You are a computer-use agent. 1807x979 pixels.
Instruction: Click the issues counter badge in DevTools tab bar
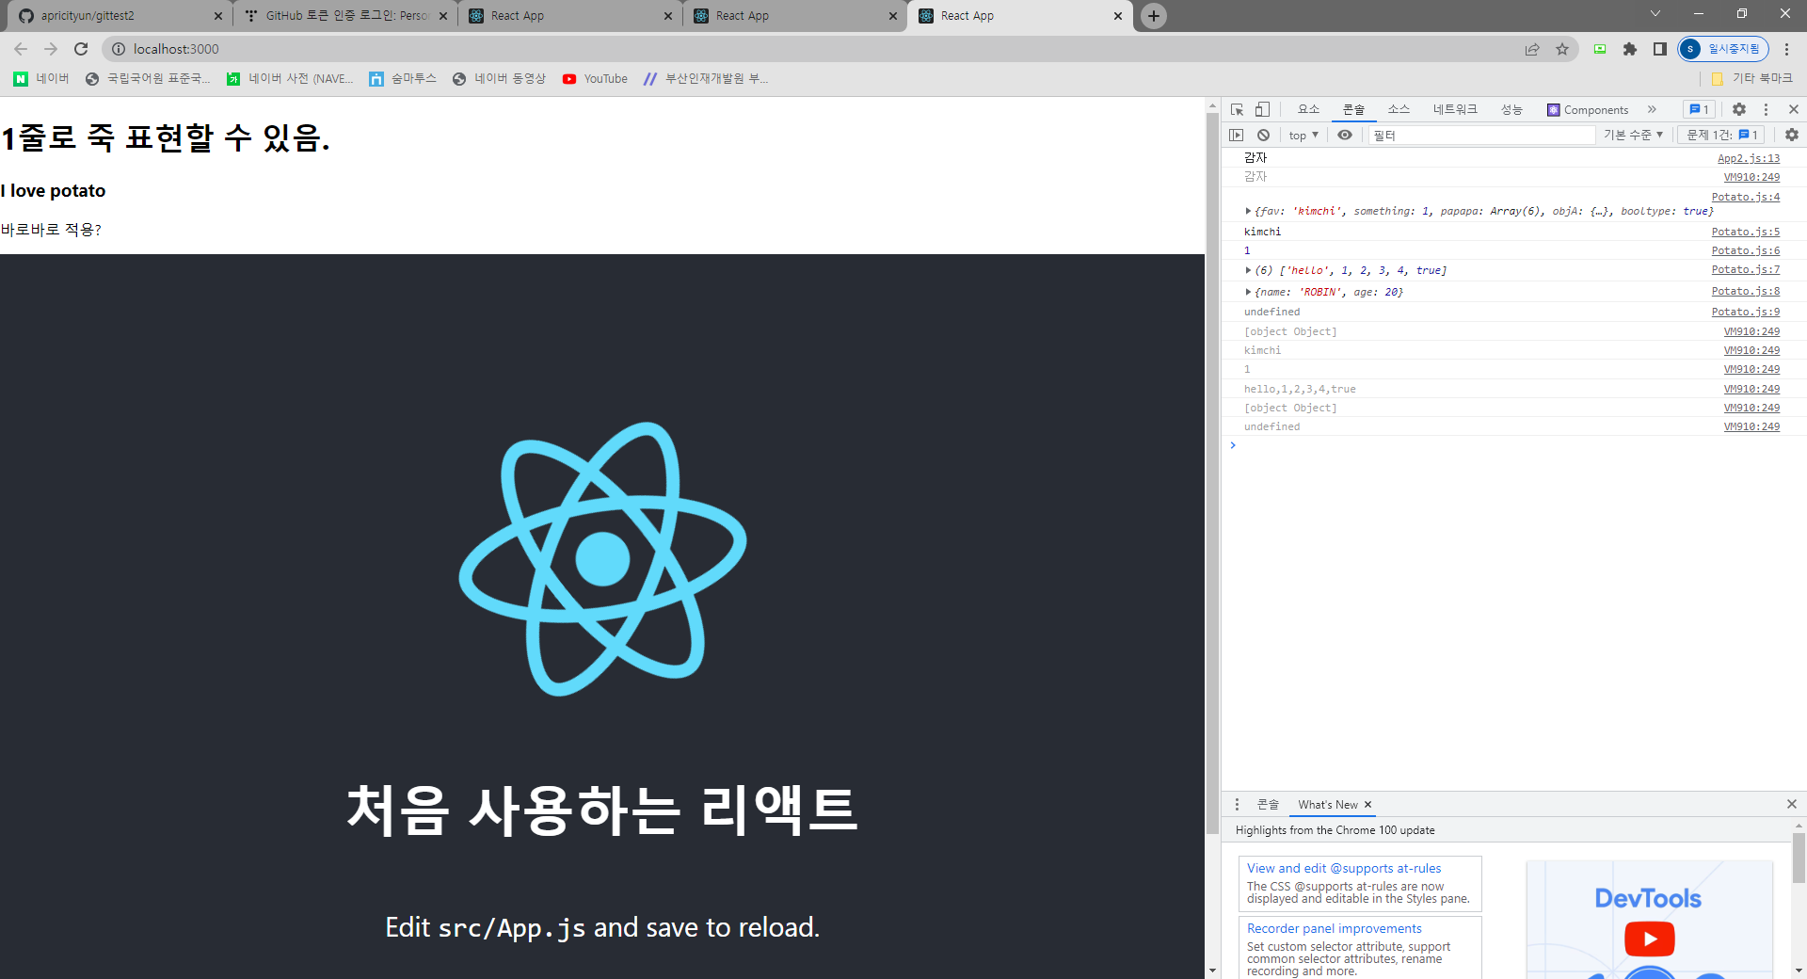point(1700,109)
